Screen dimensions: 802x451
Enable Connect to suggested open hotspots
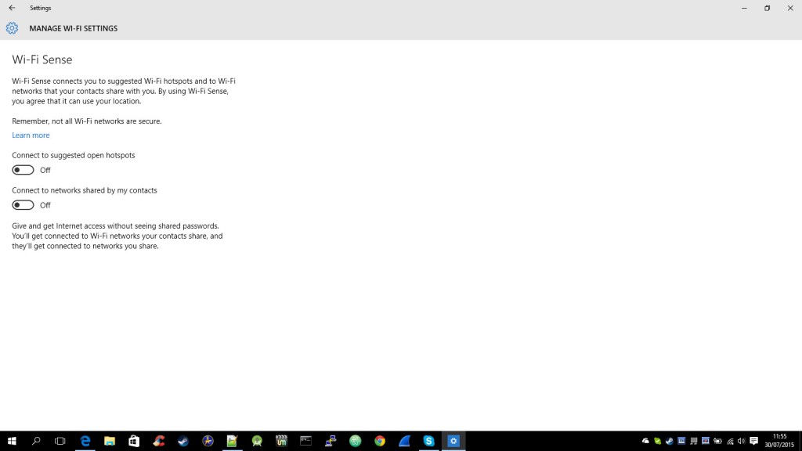(23, 170)
